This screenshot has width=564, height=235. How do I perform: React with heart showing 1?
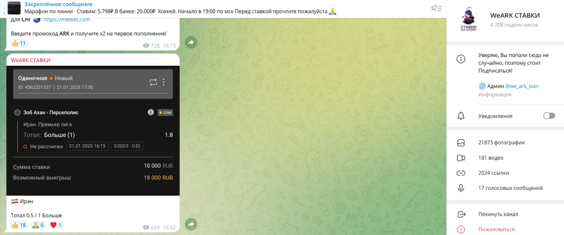56,225
